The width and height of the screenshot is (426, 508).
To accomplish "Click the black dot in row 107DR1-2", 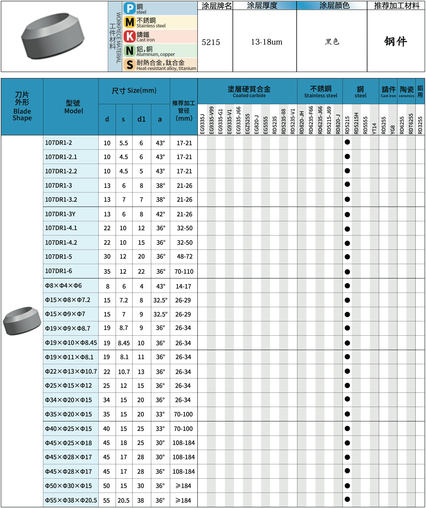I will pos(347,142).
